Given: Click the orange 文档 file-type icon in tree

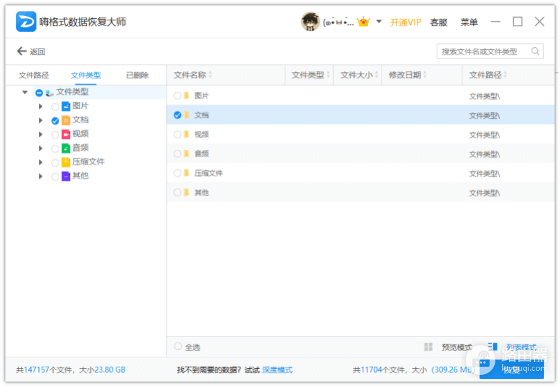Looking at the screenshot, I should (x=66, y=120).
